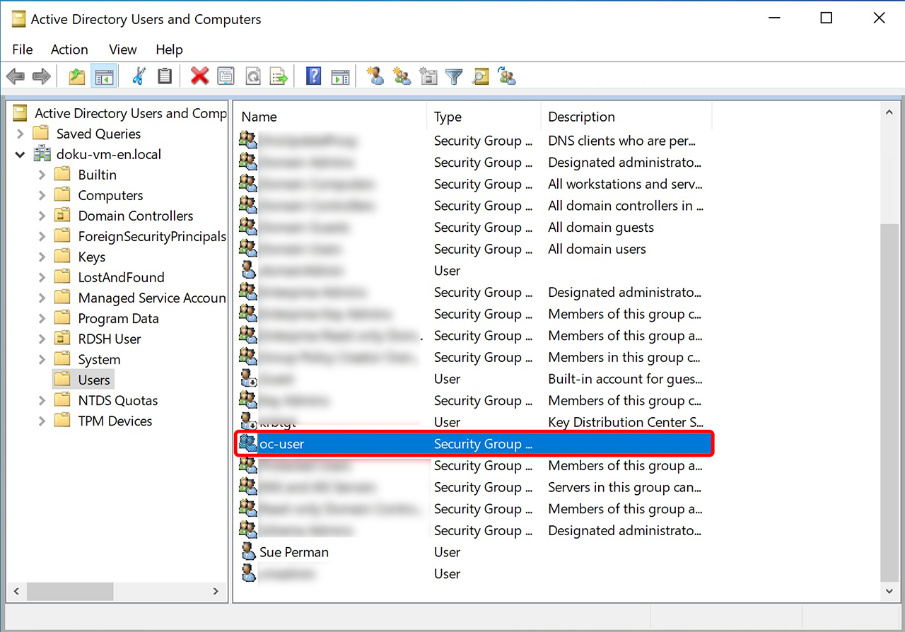Collapse the doku-vm-en.local domain node

pos(20,154)
